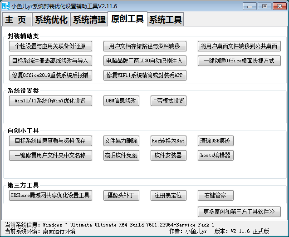The width and height of the screenshot is (289, 237).
Task: Select the 系统清理 tab
Action: (x=89, y=20)
